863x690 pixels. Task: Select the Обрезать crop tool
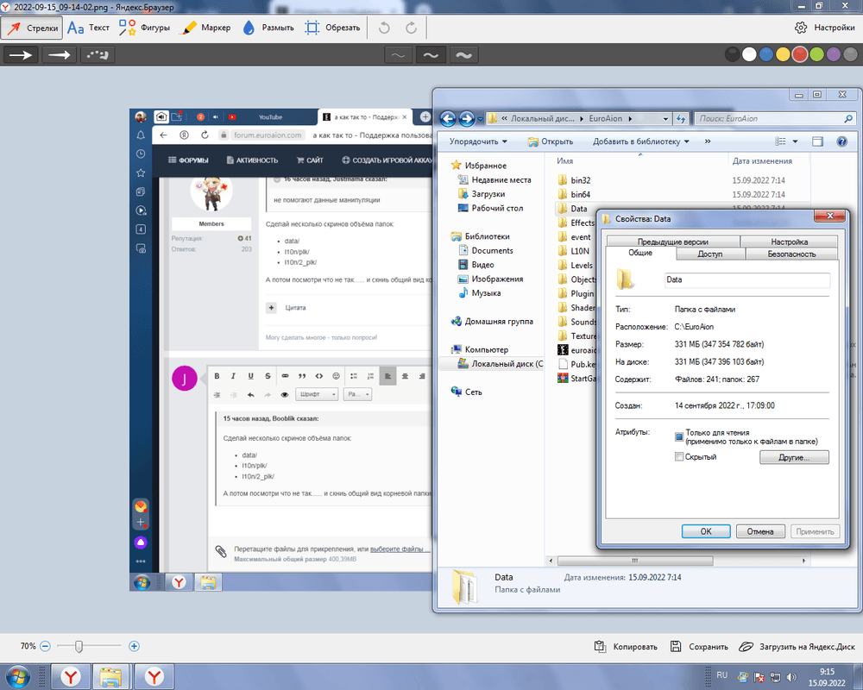[x=332, y=28]
